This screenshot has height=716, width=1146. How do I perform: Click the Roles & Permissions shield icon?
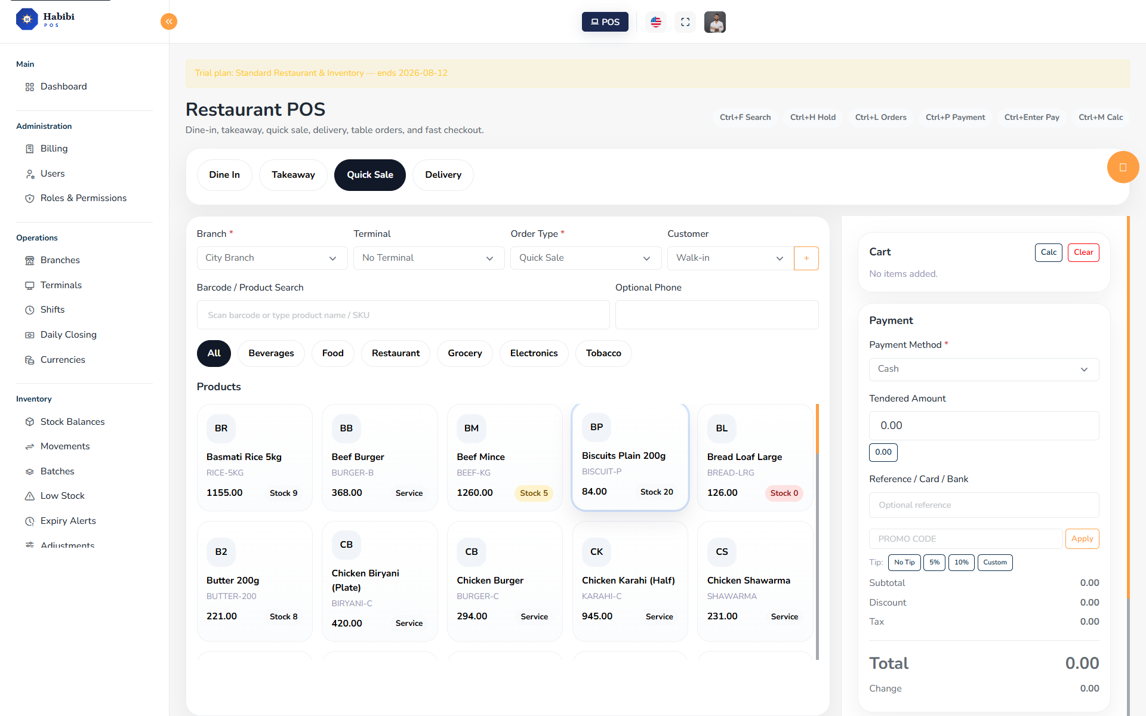[29, 199]
